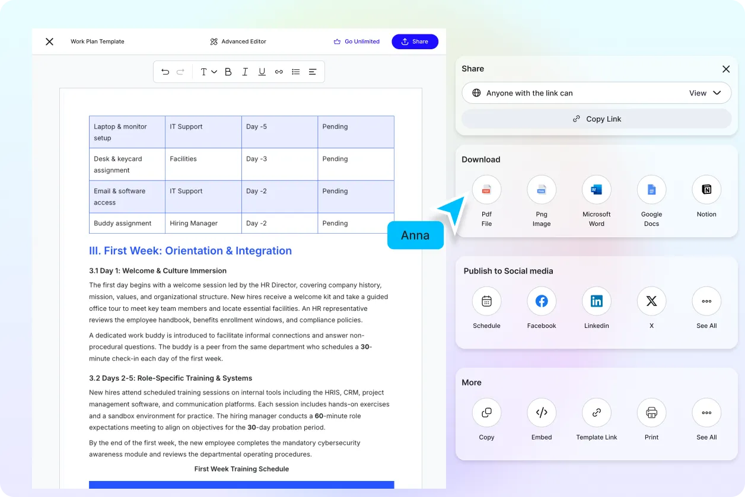Click the globe icon in the share field
This screenshot has height=497, width=745.
click(476, 93)
